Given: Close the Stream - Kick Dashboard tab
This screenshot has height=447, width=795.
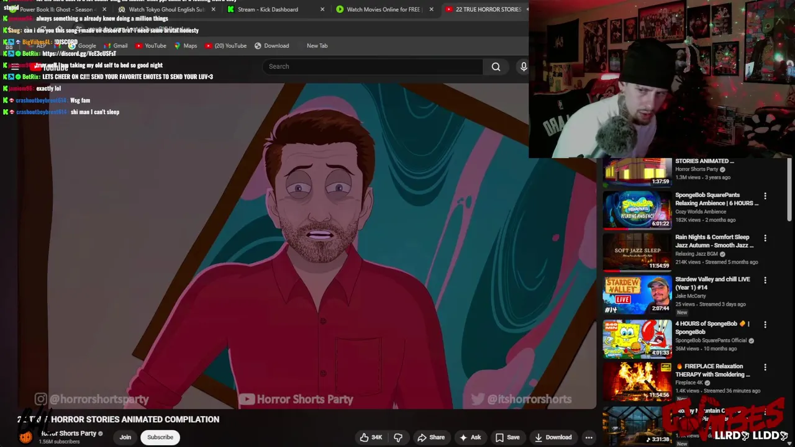Looking at the screenshot, I should point(322,9).
